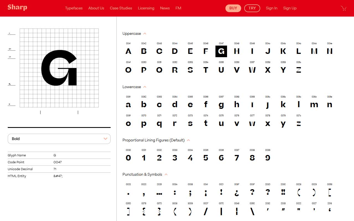Click the Sharp logo
Image resolution: width=354 pixels, height=221 pixels.
17,7
